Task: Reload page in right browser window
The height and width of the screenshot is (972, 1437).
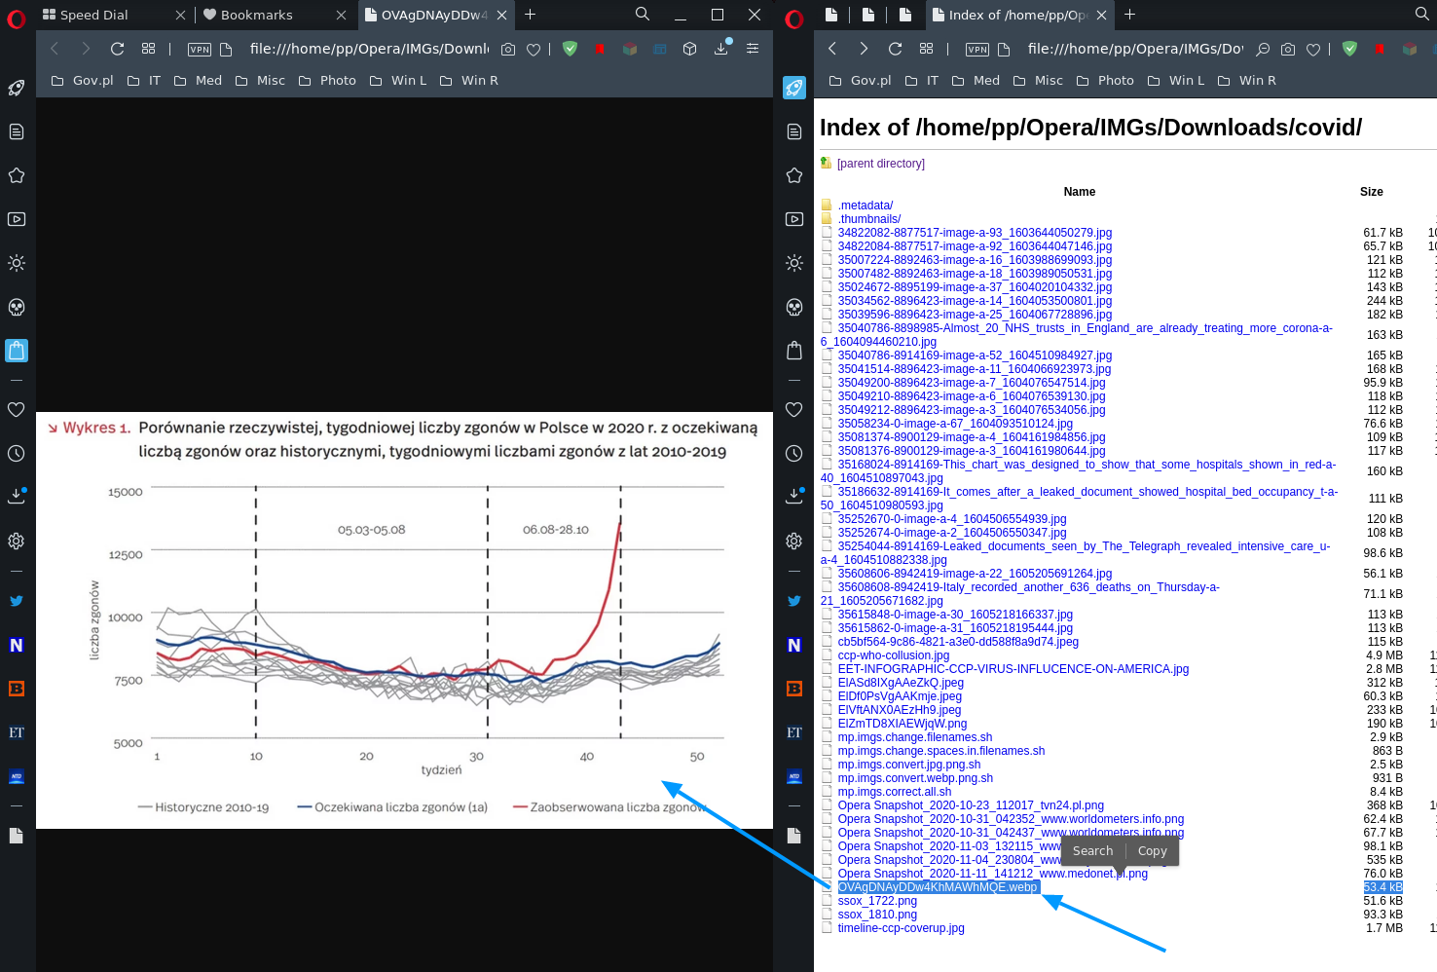Action: (x=895, y=49)
